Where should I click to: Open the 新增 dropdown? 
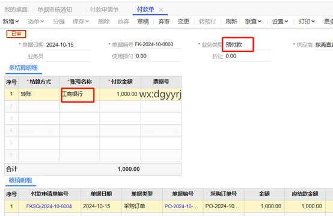pos(11,22)
